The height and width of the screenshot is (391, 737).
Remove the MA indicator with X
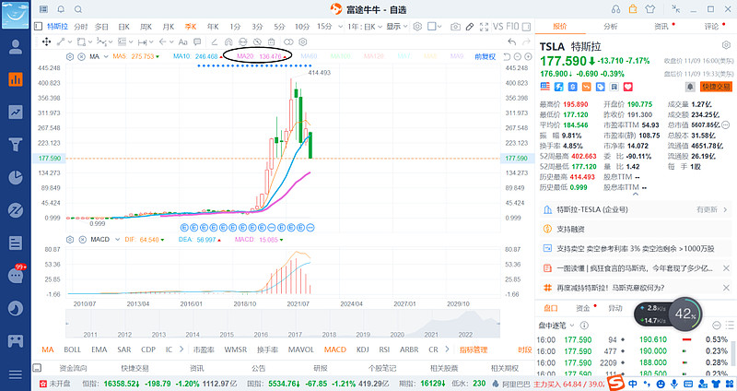click(x=81, y=56)
